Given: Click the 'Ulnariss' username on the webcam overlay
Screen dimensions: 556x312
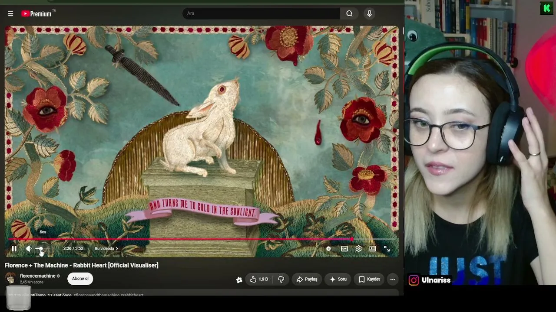Looking at the screenshot, I should pos(436,280).
